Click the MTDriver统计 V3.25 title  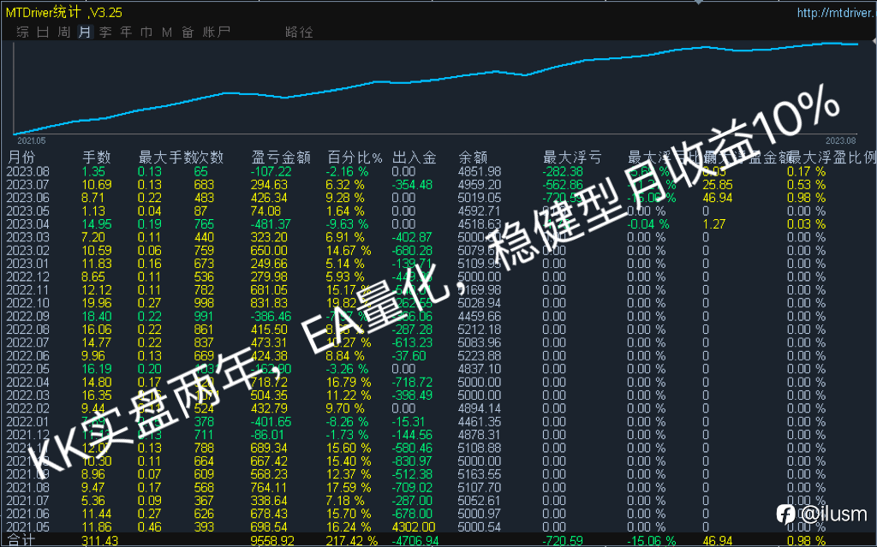coord(63,12)
